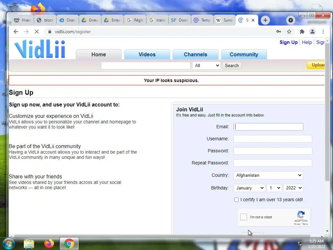This screenshot has width=333, height=250.
Task: Click the Username input field
Action: 273,139
